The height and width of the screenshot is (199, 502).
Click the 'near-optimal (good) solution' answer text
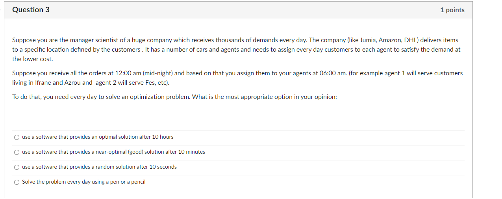(x=113, y=152)
